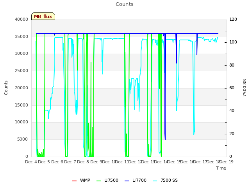Click the 15000 left axis tick label
This screenshot has width=250, height=188.
pyautogui.click(x=21, y=105)
